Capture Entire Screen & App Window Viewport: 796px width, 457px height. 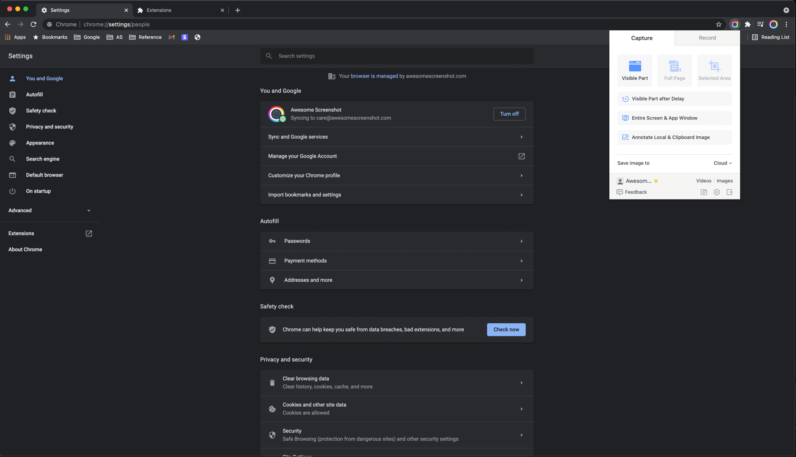pyautogui.click(x=674, y=118)
